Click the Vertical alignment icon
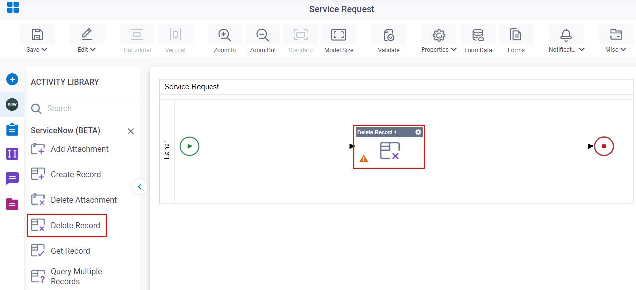Image resolution: width=636 pixels, height=290 pixels. [175, 34]
